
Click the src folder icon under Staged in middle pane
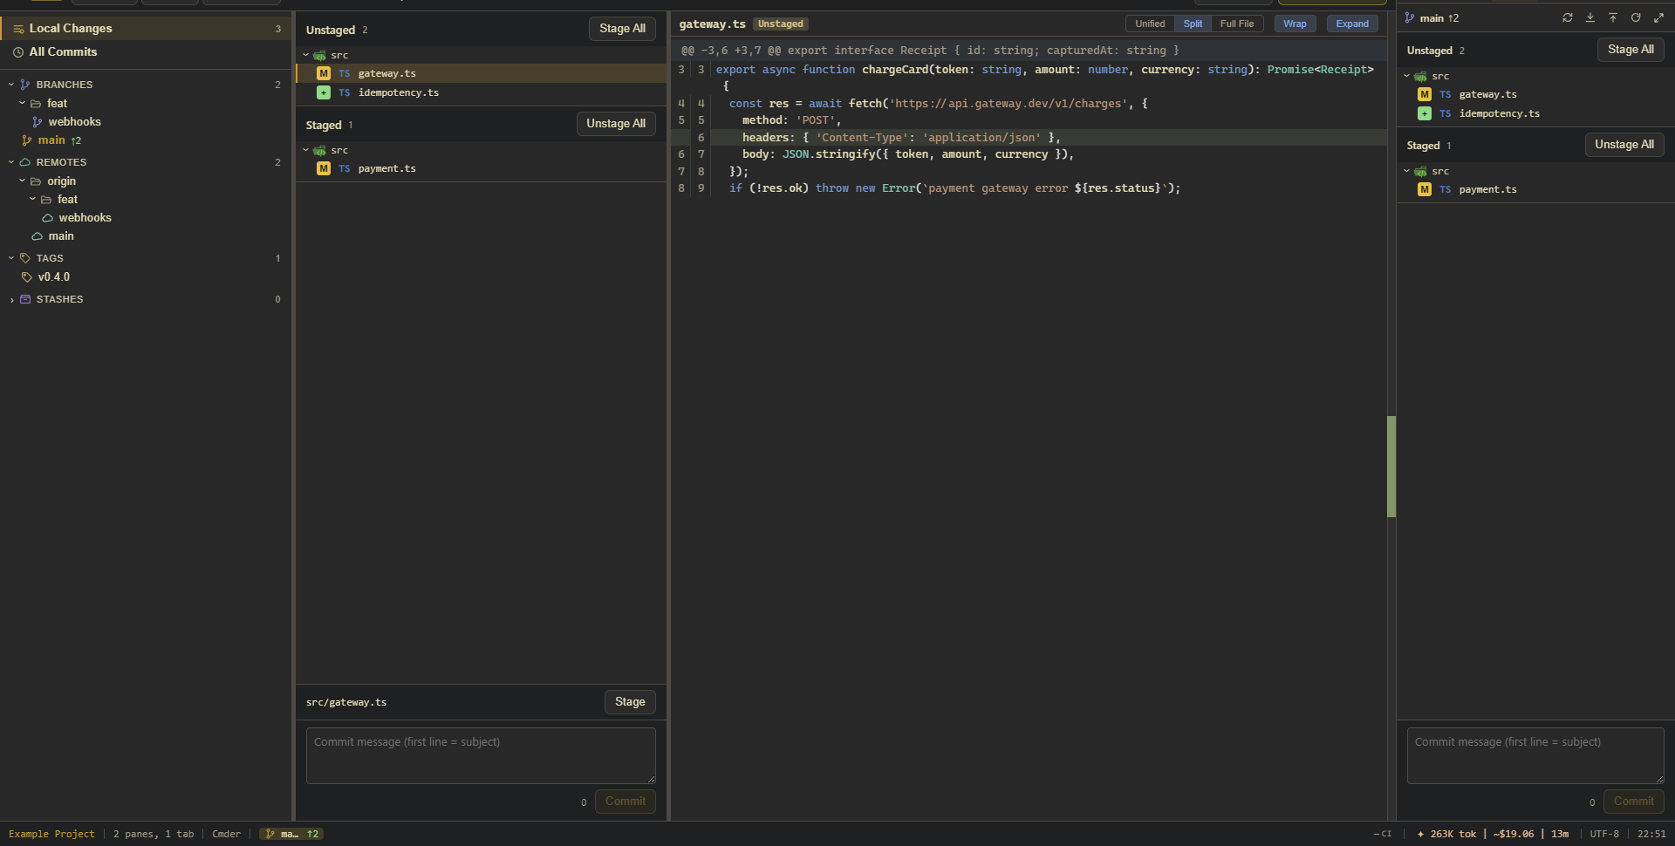pyautogui.click(x=320, y=150)
